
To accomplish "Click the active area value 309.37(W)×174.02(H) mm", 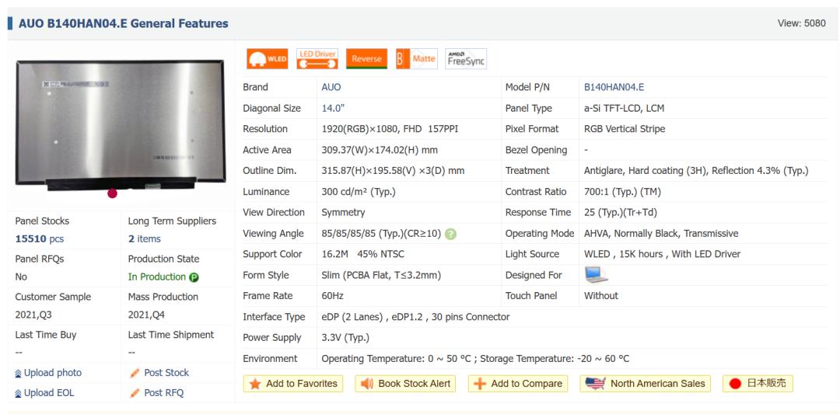I will coord(380,151).
